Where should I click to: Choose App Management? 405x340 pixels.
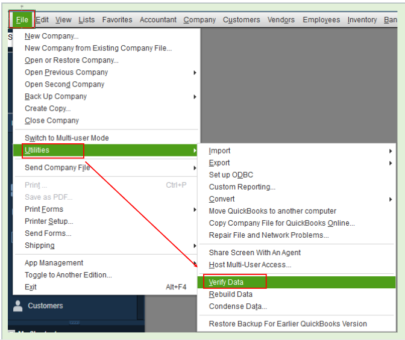click(x=106, y=263)
